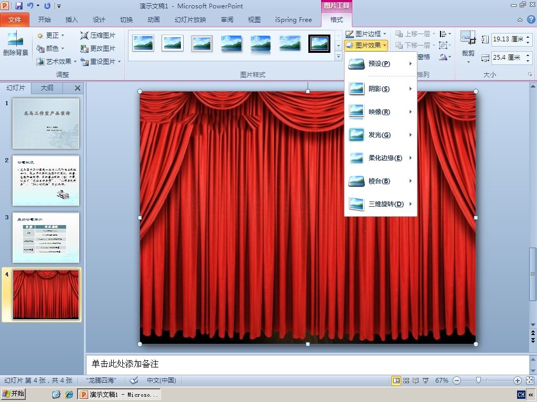
Task: Apply the second picture style with white frame
Action: point(173,43)
